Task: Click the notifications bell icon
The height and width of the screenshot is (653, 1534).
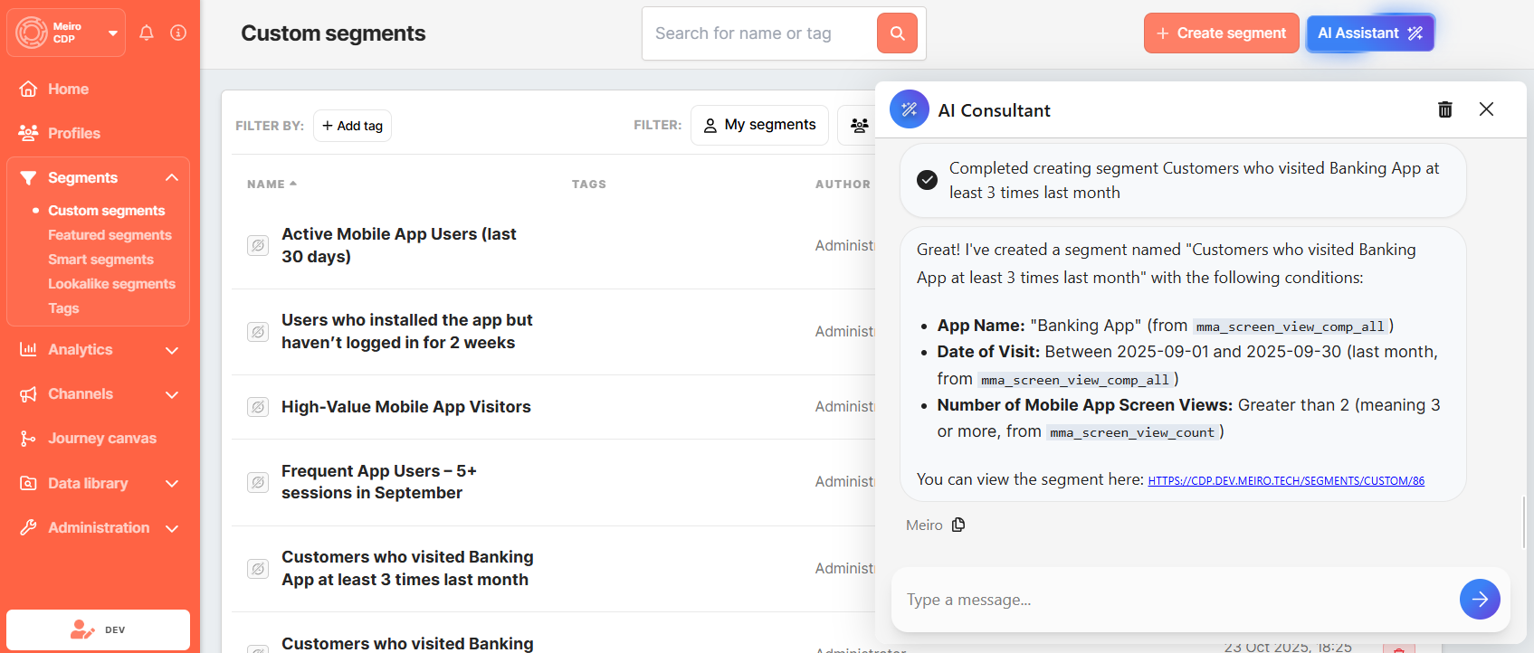Action: click(147, 33)
